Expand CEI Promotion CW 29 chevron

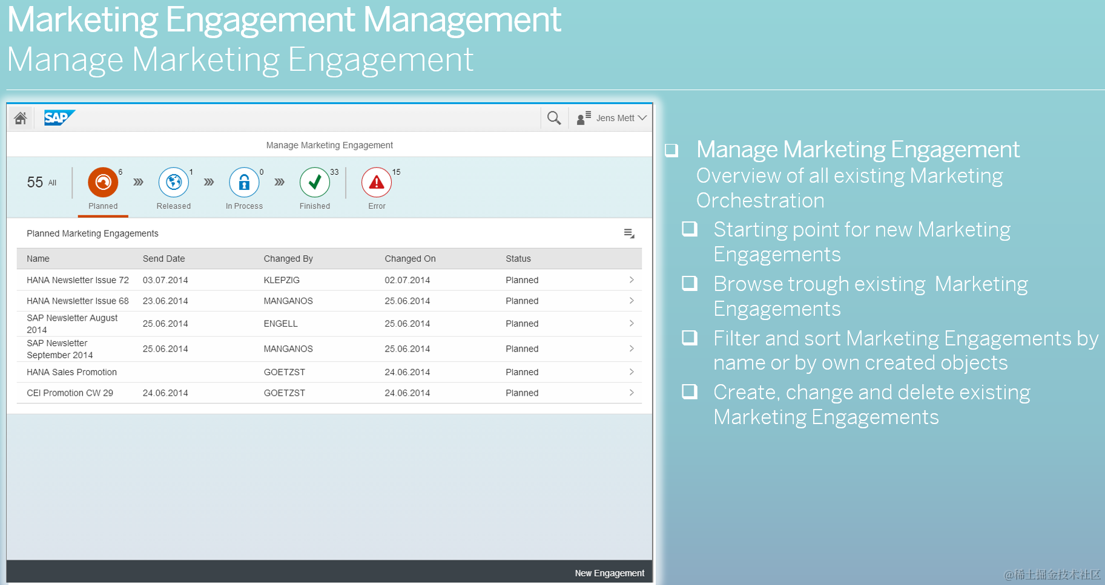(632, 393)
